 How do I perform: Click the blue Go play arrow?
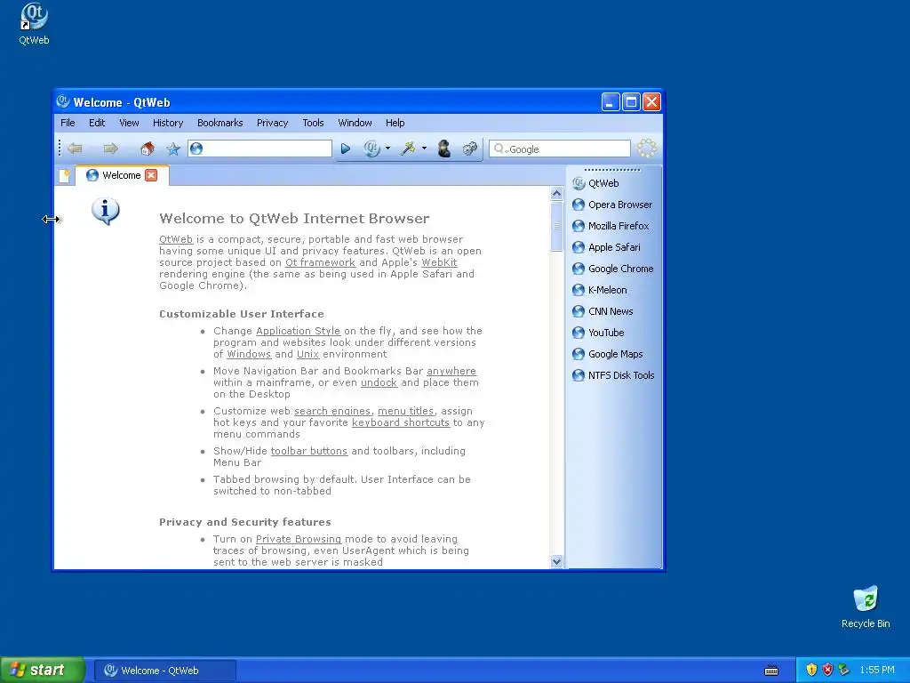coord(346,149)
